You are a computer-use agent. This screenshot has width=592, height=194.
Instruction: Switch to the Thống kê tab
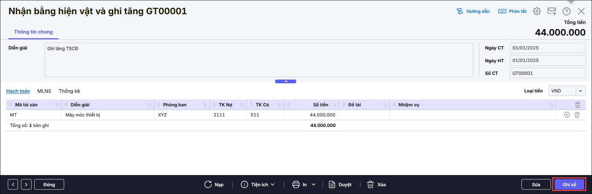(69, 91)
